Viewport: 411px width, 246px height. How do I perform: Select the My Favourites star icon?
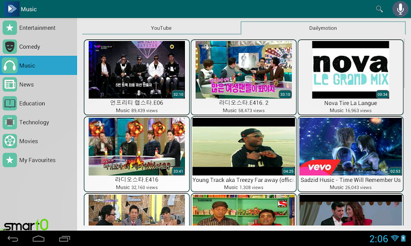[10, 160]
